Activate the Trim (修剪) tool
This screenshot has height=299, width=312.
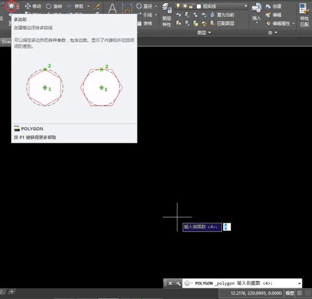(x=75, y=6)
